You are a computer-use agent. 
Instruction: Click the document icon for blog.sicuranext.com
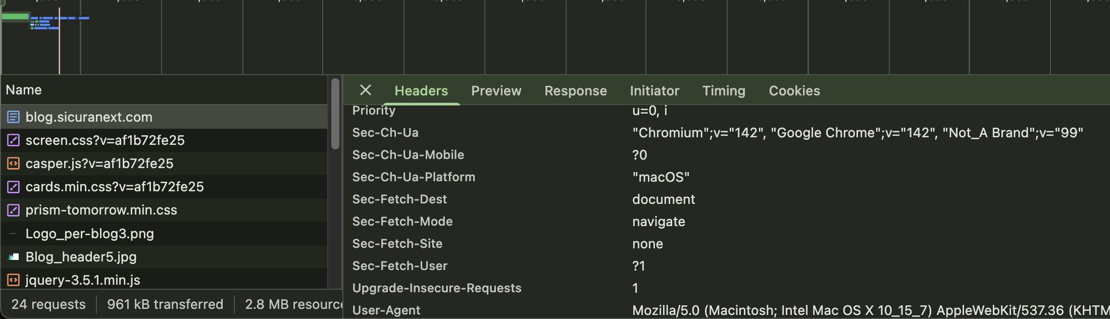[x=13, y=117]
